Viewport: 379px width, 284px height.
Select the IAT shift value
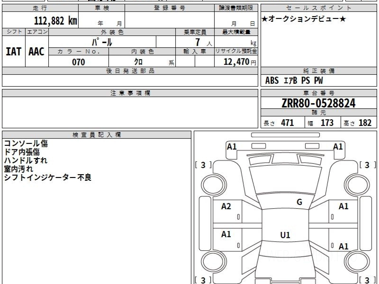(13, 52)
